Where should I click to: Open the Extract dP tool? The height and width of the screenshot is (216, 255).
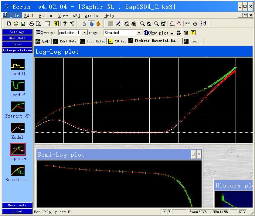[x=17, y=107]
